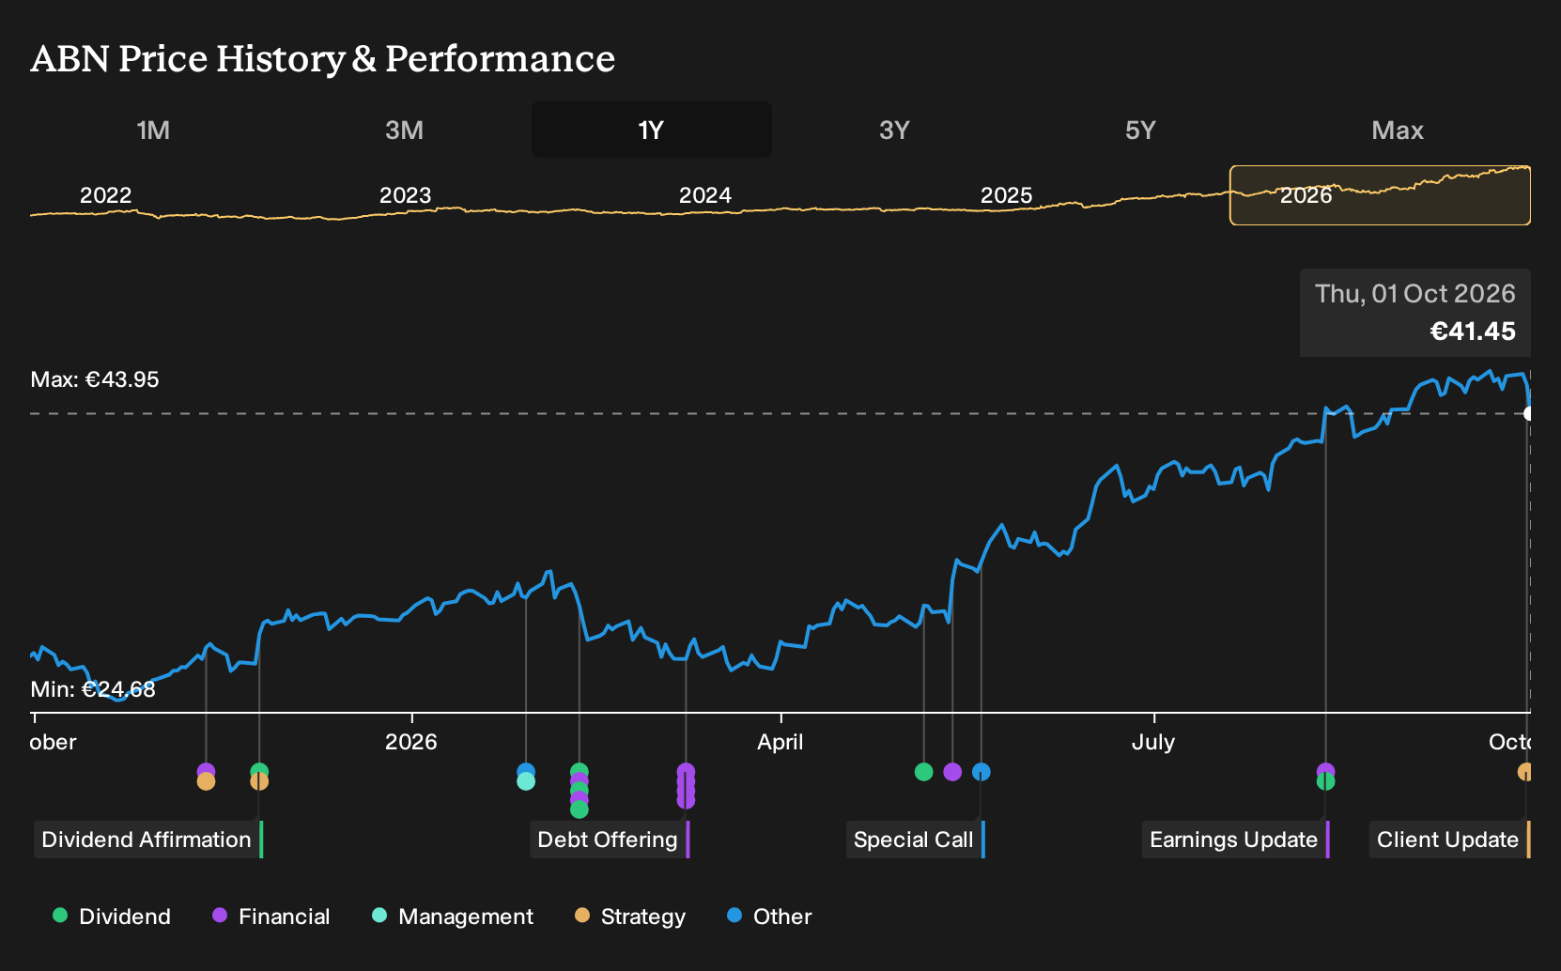Select the lone green dot after April
1561x971 pixels.
click(924, 772)
